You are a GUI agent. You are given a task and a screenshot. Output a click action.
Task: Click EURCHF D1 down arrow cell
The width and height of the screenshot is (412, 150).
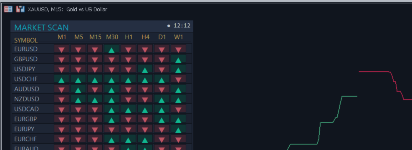[x=162, y=138]
